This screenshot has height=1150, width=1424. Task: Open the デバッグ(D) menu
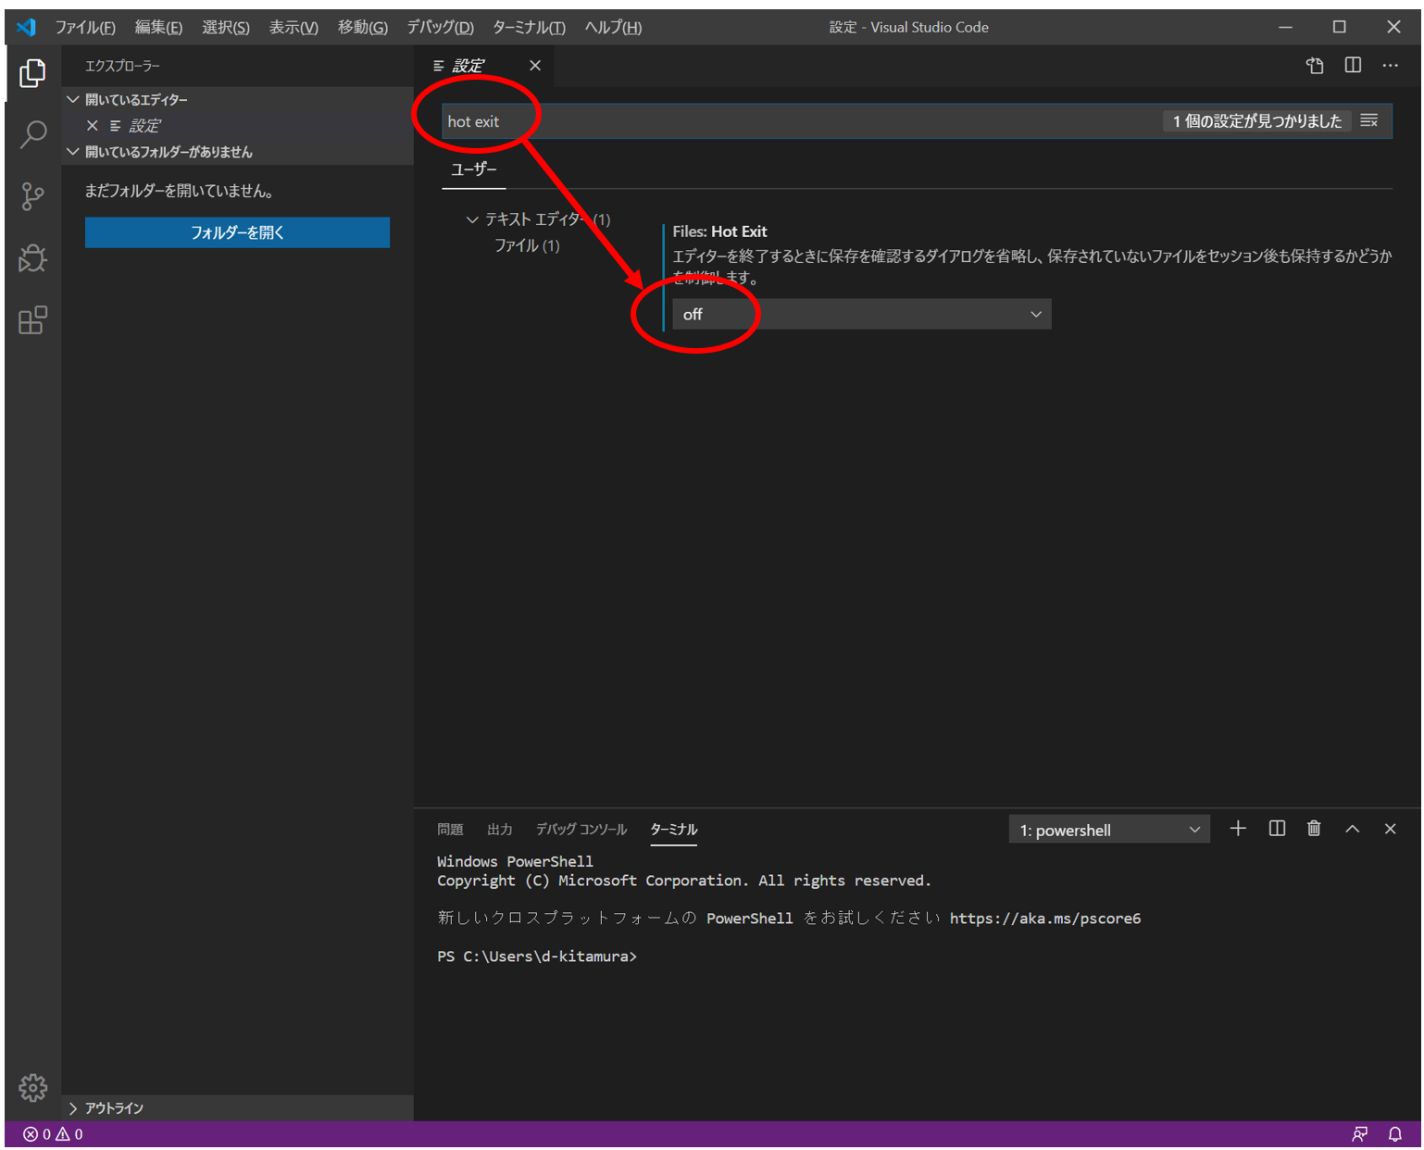pos(441,28)
